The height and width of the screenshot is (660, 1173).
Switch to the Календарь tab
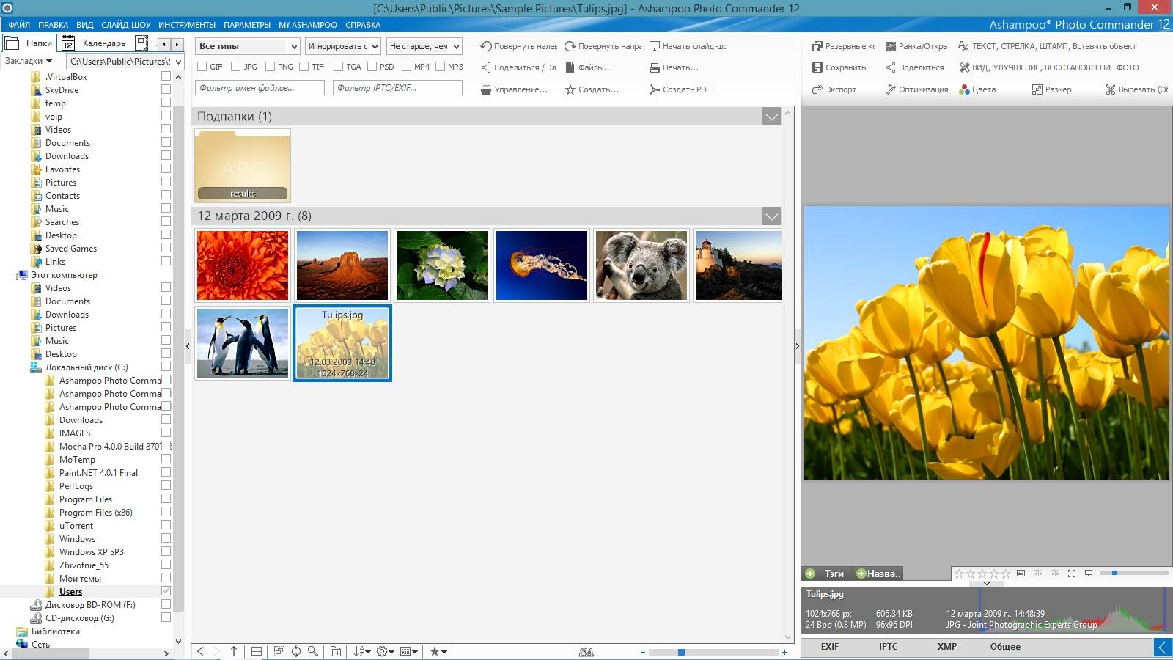95,43
